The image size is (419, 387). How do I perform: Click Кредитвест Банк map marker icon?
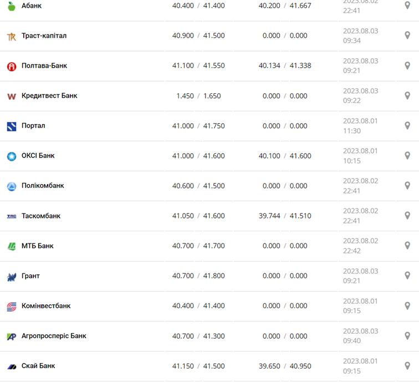[407, 95]
